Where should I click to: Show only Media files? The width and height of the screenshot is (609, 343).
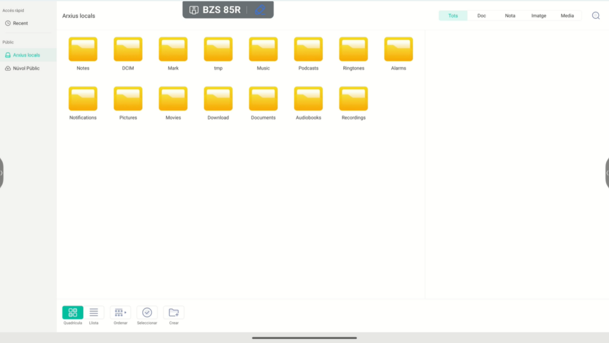point(567,15)
